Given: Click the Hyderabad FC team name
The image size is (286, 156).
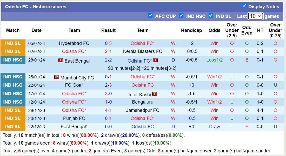Looking at the screenshot, I should pos(74,43).
